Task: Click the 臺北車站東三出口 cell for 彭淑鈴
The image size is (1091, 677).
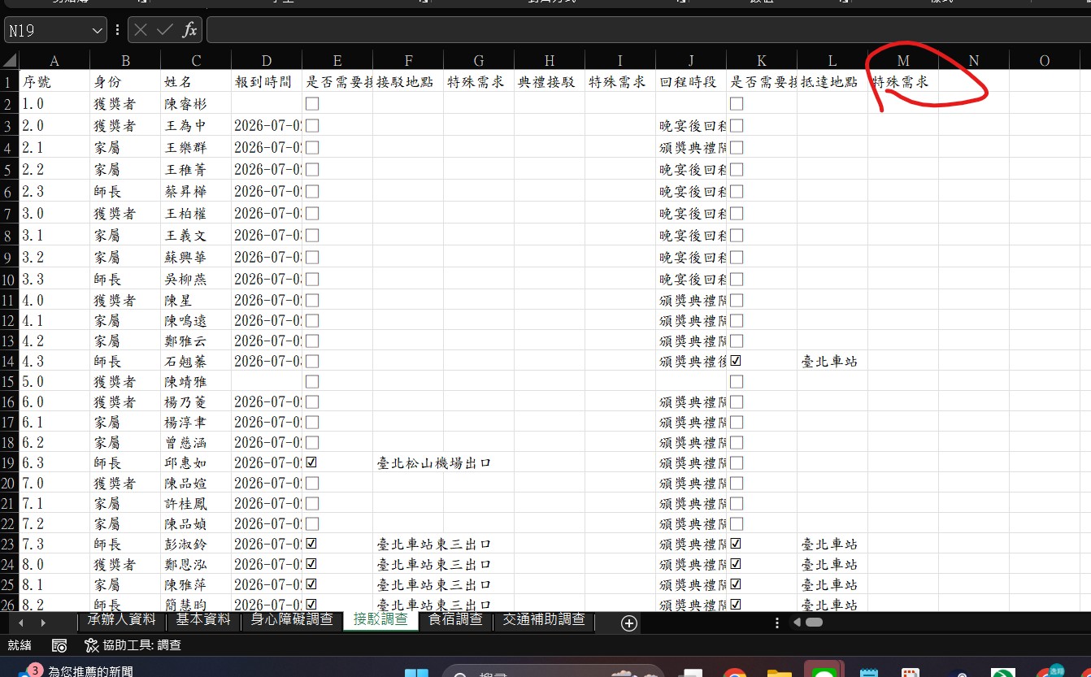Action: tap(408, 544)
